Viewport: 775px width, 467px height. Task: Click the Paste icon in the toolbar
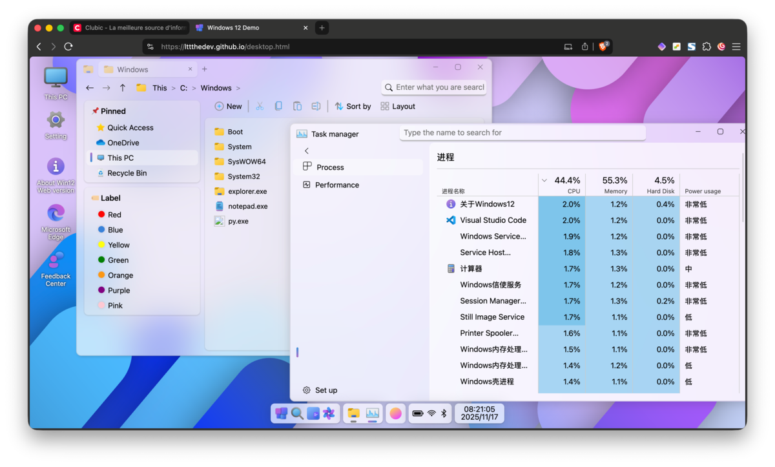pos(297,106)
